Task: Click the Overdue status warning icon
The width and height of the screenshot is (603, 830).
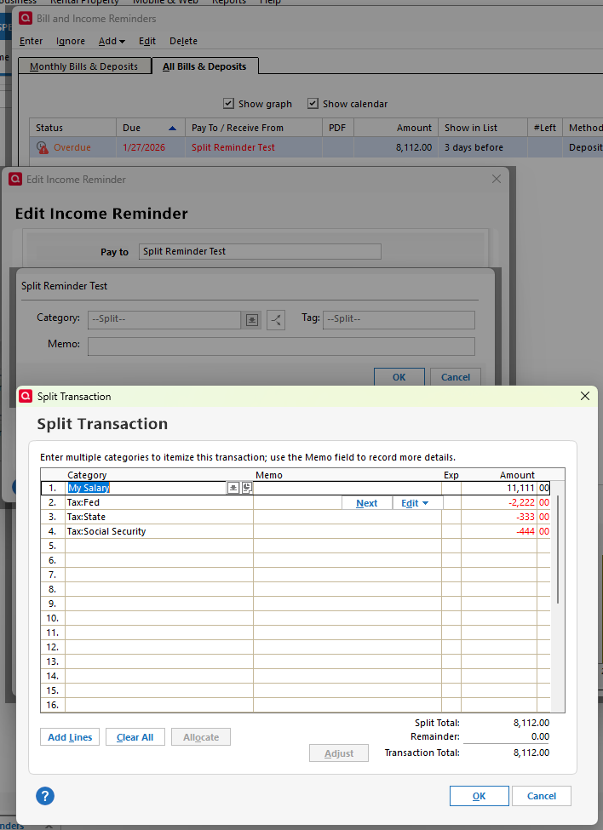Action: pyautogui.click(x=43, y=147)
